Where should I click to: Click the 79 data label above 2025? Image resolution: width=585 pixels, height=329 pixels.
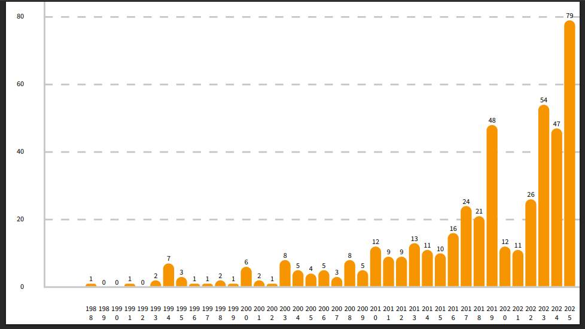569,16
